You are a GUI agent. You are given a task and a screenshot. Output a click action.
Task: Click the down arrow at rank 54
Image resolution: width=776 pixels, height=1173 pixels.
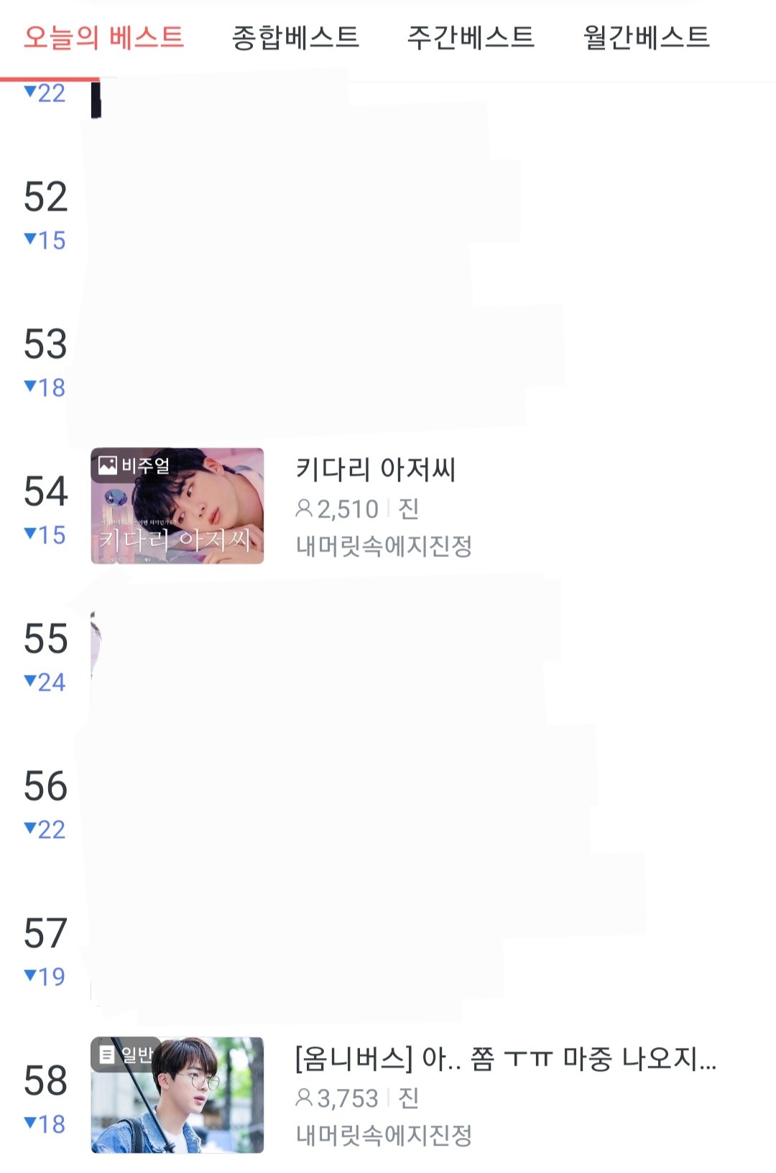click(x=30, y=533)
